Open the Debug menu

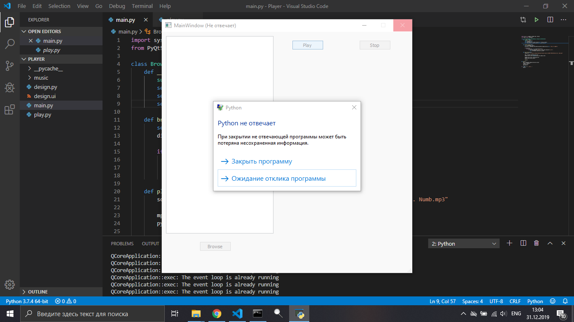click(117, 6)
